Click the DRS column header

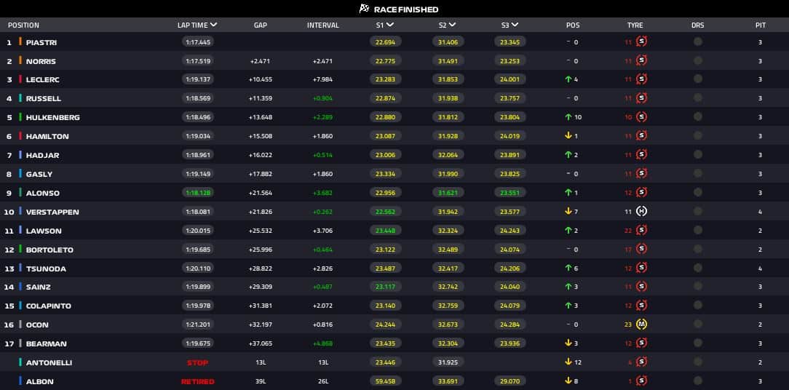tap(698, 25)
